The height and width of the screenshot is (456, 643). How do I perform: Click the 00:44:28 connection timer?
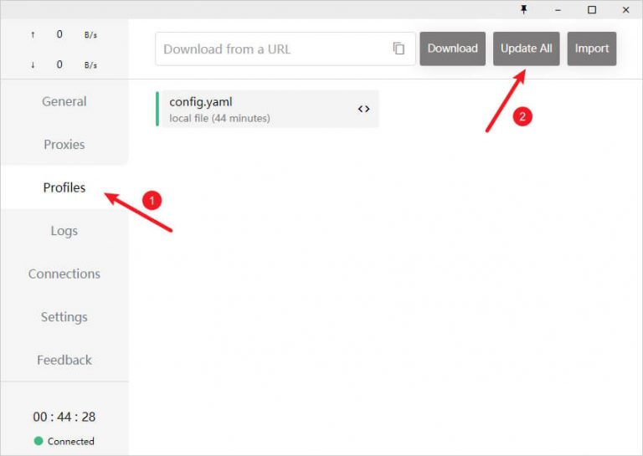tap(64, 417)
